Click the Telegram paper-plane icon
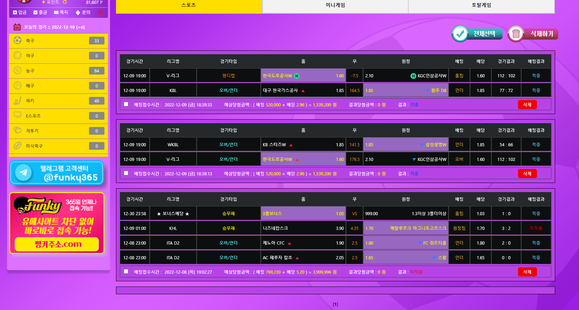This screenshot has width=579, height=310. coord(23,172)
